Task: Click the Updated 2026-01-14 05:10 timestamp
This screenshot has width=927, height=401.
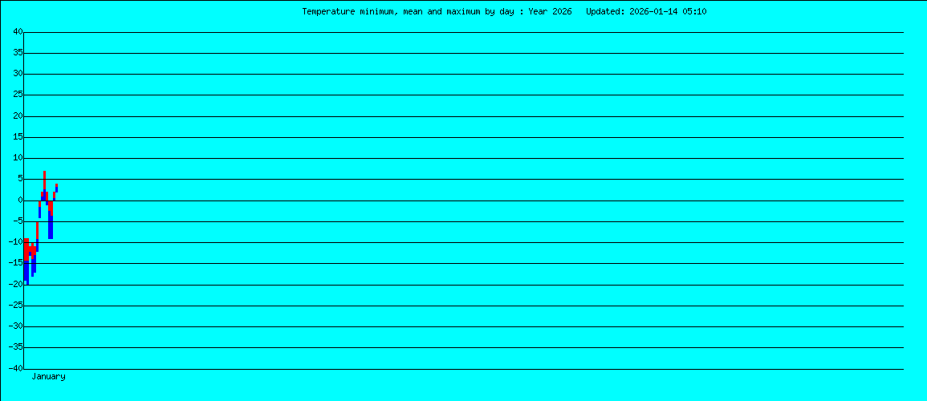Action: [x=645, y=11]
